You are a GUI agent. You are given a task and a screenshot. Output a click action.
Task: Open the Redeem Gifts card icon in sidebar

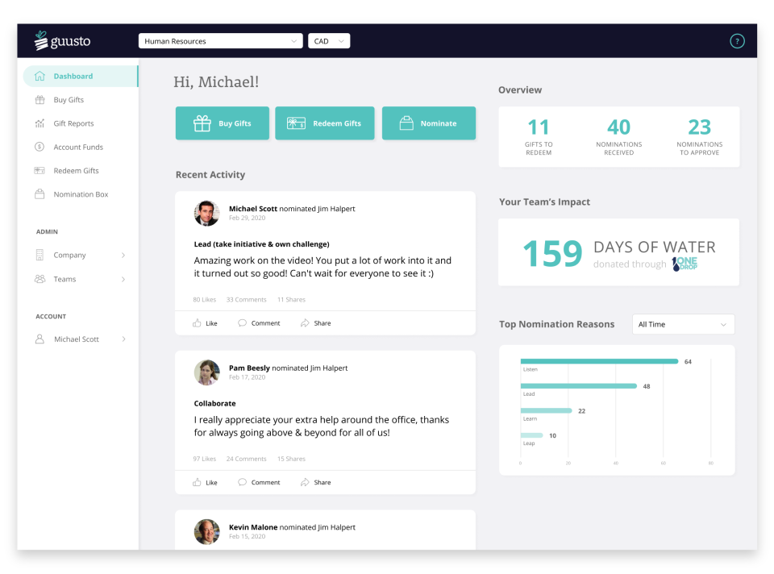(x=41, y=170)
